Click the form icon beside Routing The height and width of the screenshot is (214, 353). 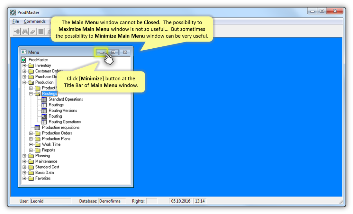point(44,116)
